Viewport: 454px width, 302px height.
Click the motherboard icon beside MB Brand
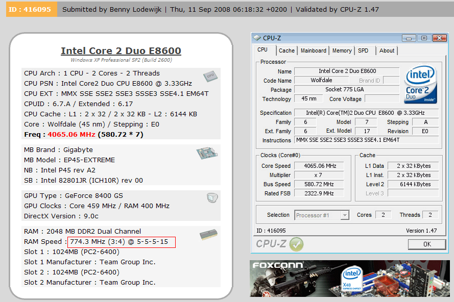coord(207,153)
